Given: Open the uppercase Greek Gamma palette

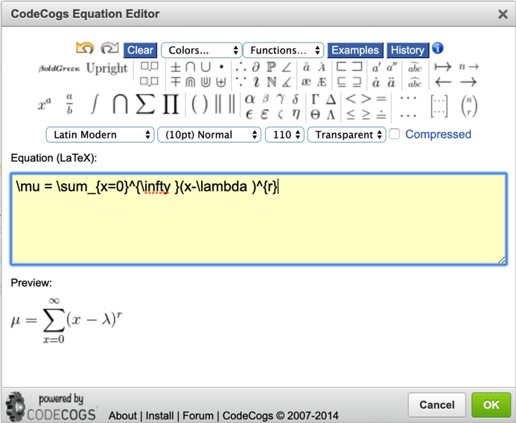Looking at the screenshot, I should pyautogui.click(x=323, y=106).
